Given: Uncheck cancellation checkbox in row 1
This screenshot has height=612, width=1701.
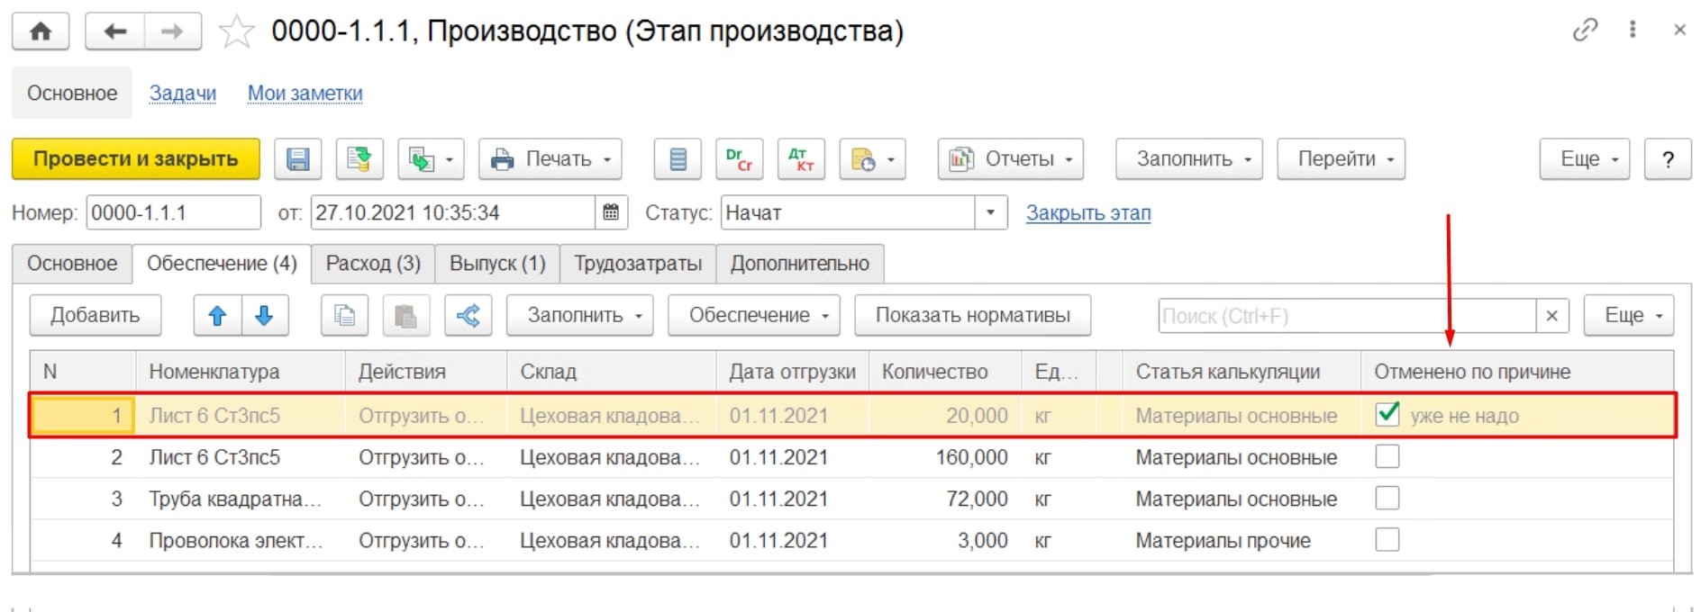Looking at the screenshot, I should (x=1387, y=414).
